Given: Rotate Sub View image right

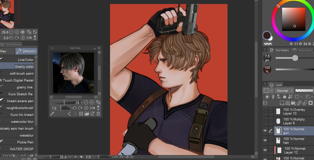Looking at the screenshot, I should [80, 108].
